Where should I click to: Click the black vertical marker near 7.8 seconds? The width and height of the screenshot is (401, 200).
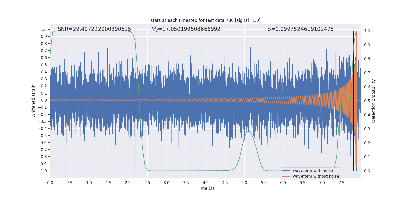click(354, 101)
